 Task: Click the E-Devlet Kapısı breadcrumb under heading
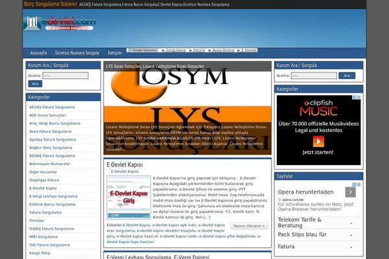(x=124, y=172)
